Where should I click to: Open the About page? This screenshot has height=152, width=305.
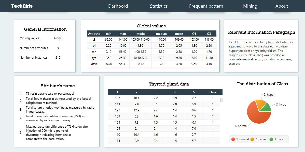pyautogui.click(x=282, y=6)
